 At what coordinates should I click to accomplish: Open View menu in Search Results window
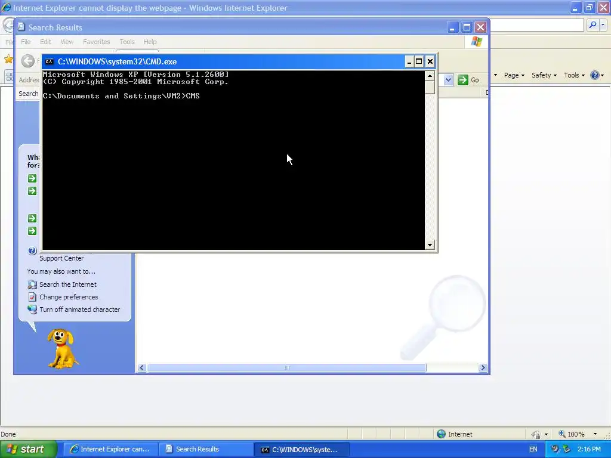(x=67, y=42)
